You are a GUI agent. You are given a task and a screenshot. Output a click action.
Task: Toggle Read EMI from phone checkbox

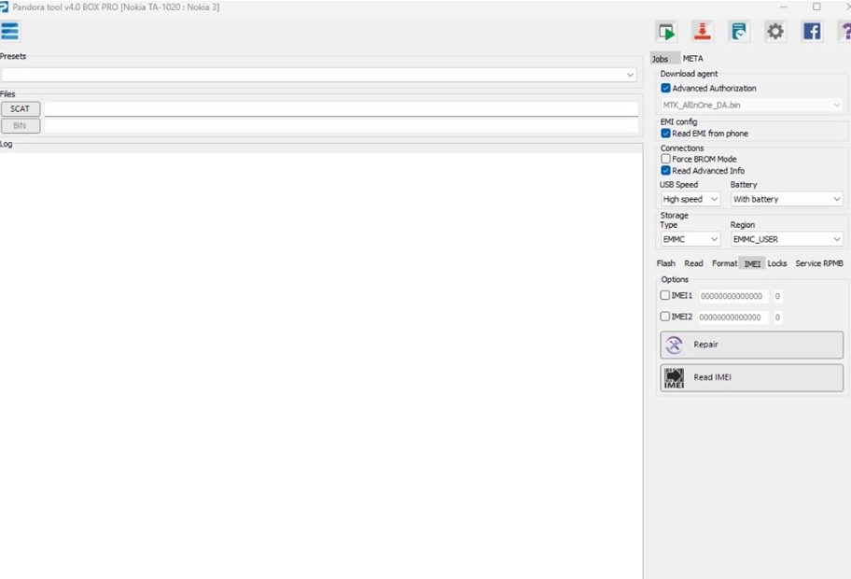[x=666, y=133]
